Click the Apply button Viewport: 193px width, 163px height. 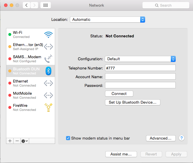pyautogui.click(x=176, y=154)
